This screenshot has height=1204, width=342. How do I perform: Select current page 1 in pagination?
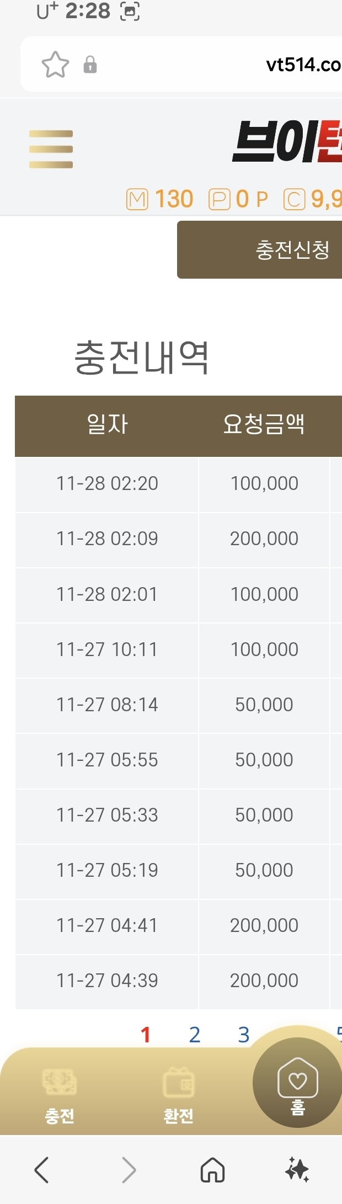coord(146,1035)
